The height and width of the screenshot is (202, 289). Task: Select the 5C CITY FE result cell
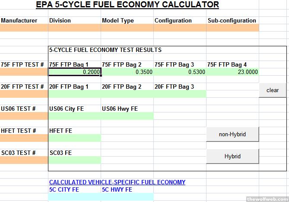tap(75, 197)
